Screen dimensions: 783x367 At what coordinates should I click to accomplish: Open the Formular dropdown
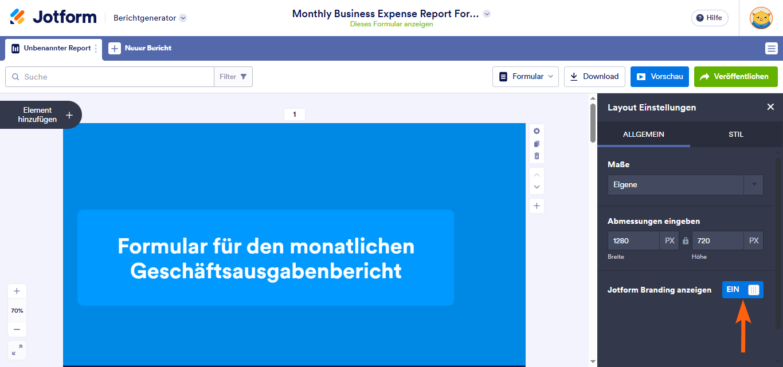pyautogui.click(x=524, y=76)
